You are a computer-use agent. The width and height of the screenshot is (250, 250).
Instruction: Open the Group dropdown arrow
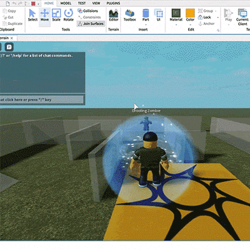pyautogui.click(x=216, y=11)
